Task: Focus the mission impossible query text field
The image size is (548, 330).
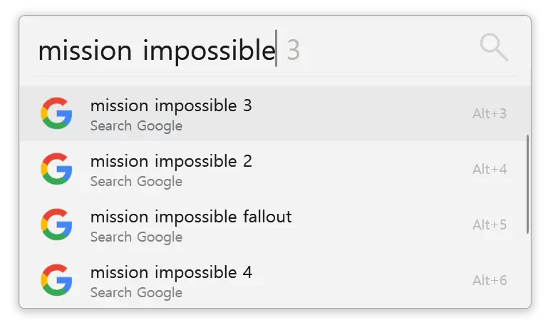Action: tap(255, 48)
